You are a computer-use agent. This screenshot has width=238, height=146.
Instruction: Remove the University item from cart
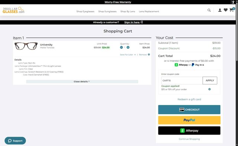coord(144,55)
